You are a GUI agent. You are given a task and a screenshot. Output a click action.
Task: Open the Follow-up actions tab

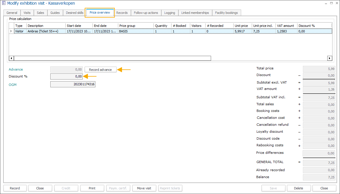[x=146, y=13]
